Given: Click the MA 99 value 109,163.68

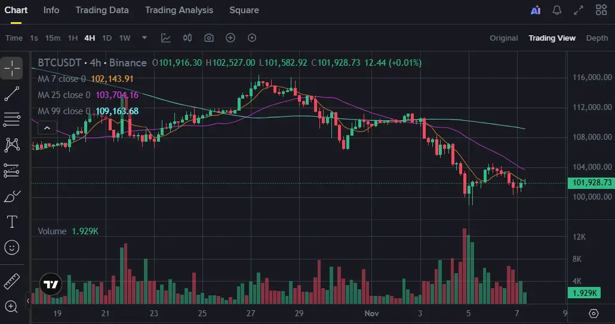Looking at the screenshot, I should coord(117,111).
